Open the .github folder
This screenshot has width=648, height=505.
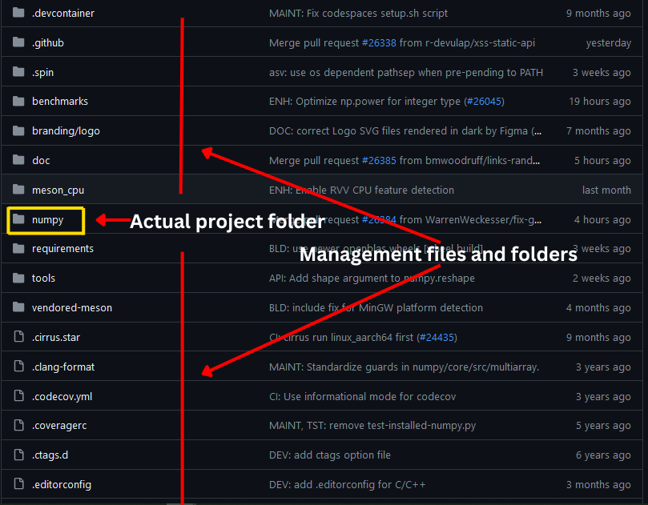point(48,43)
